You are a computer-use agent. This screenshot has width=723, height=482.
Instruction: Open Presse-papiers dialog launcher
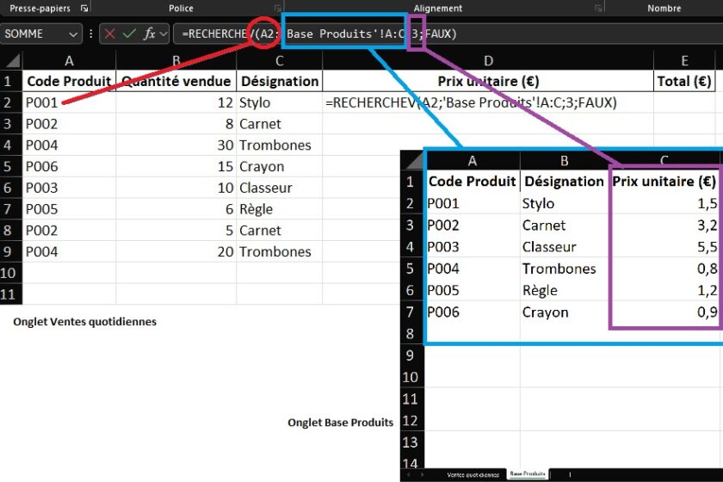pos(83,8)
